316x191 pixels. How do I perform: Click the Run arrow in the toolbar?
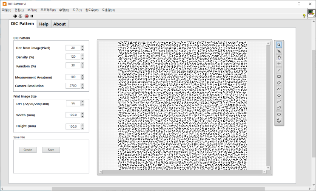pos(15,16)
